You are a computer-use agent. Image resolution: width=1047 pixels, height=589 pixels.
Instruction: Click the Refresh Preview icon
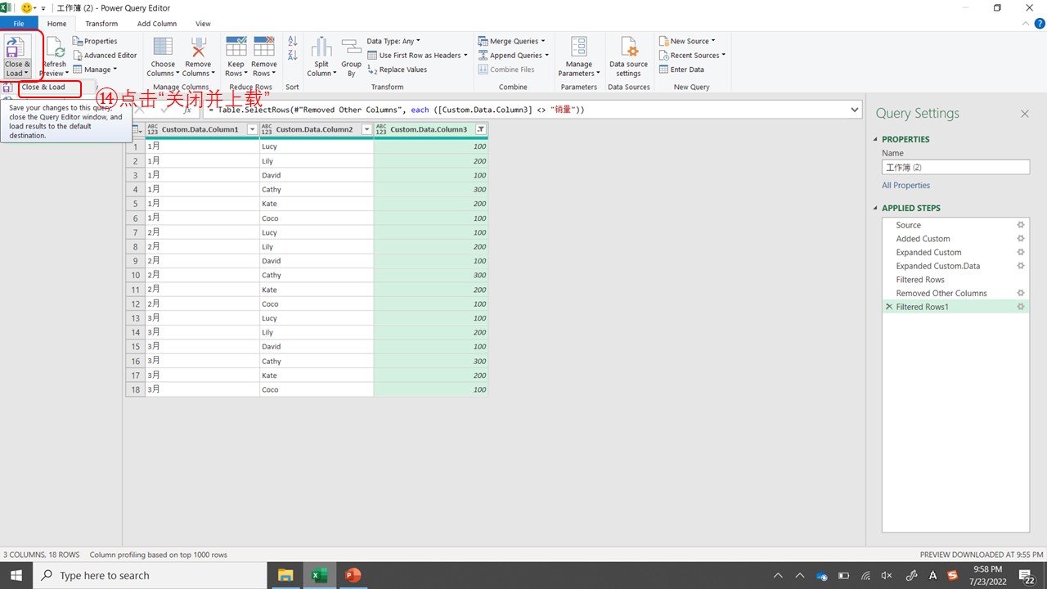pyautogui.click(x=54, y=47)
